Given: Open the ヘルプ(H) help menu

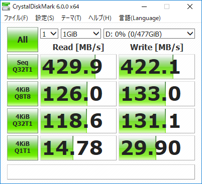Looking at the screenshot, I should (100, 18).
